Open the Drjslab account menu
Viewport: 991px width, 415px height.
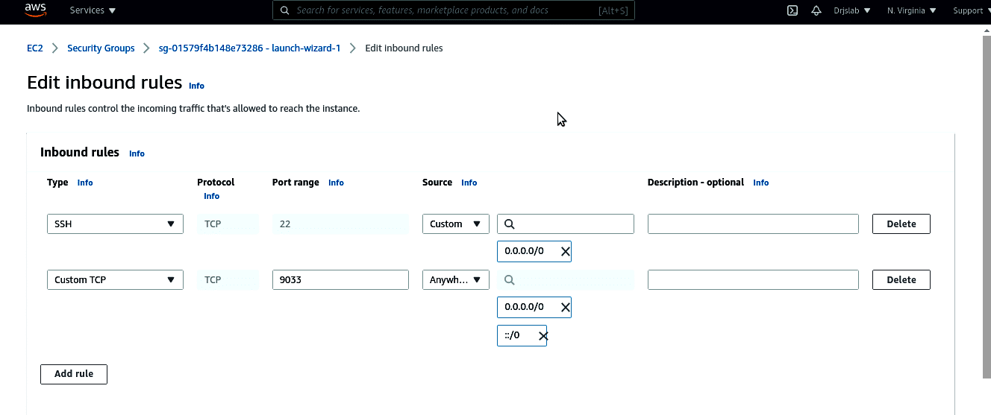click(851, 10)
